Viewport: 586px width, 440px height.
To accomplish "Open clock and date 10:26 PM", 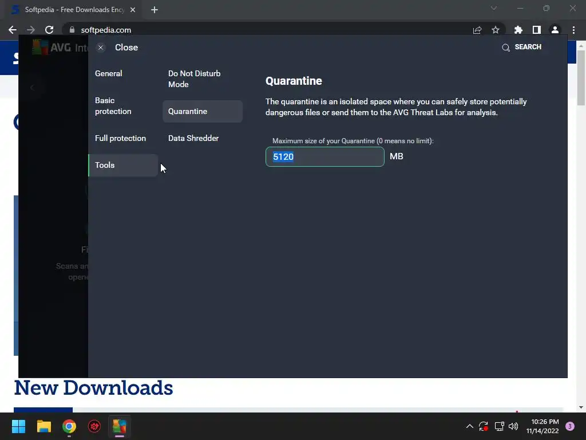I will [x=543, y=426].
